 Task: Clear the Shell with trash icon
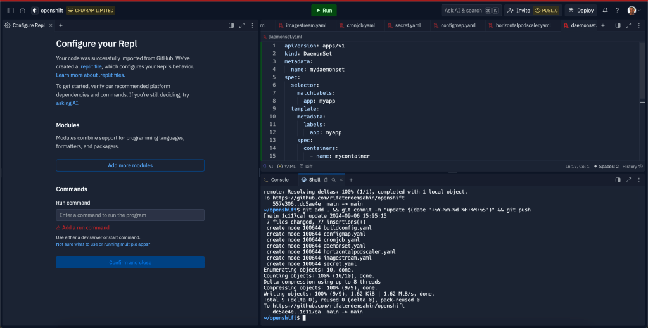pyautogui.click(x=326, y=180)
